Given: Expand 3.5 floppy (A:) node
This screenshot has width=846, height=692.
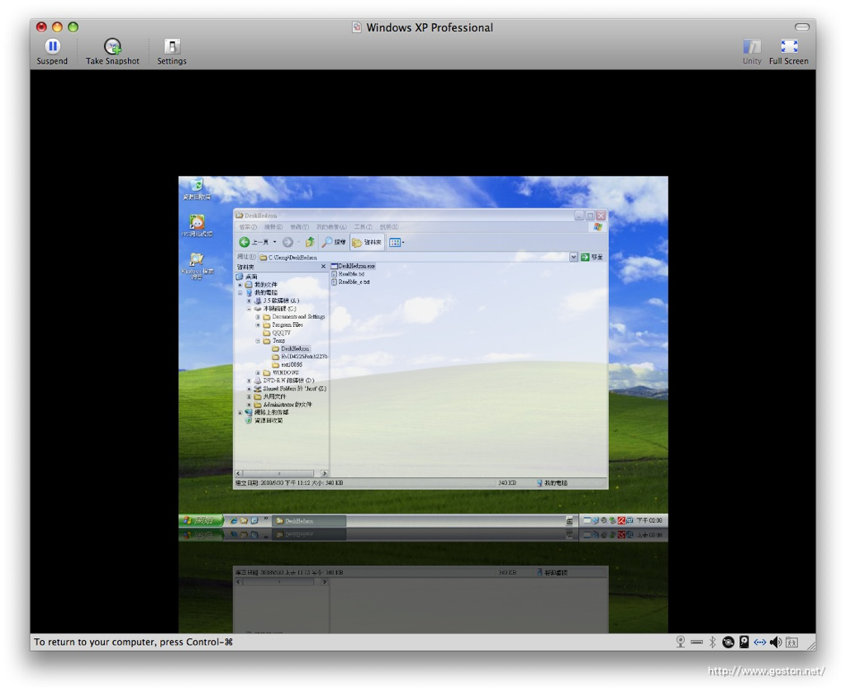Looking at the screenshot, I should 249,301.
